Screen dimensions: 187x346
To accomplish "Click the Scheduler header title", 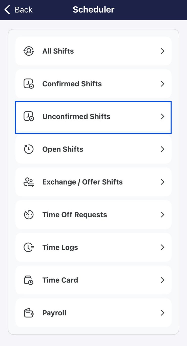I will 94,10.
